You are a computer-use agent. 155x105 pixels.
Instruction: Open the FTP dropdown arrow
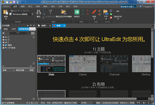pos(106,19)
